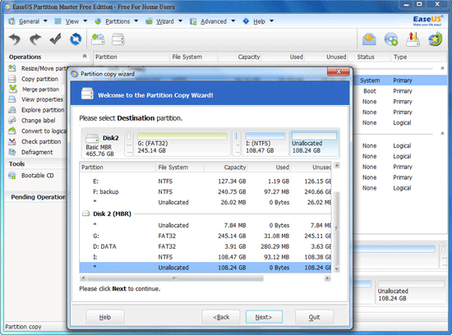Open the General menu dropdown
This screenshot has height=335, width=452.
28,21
